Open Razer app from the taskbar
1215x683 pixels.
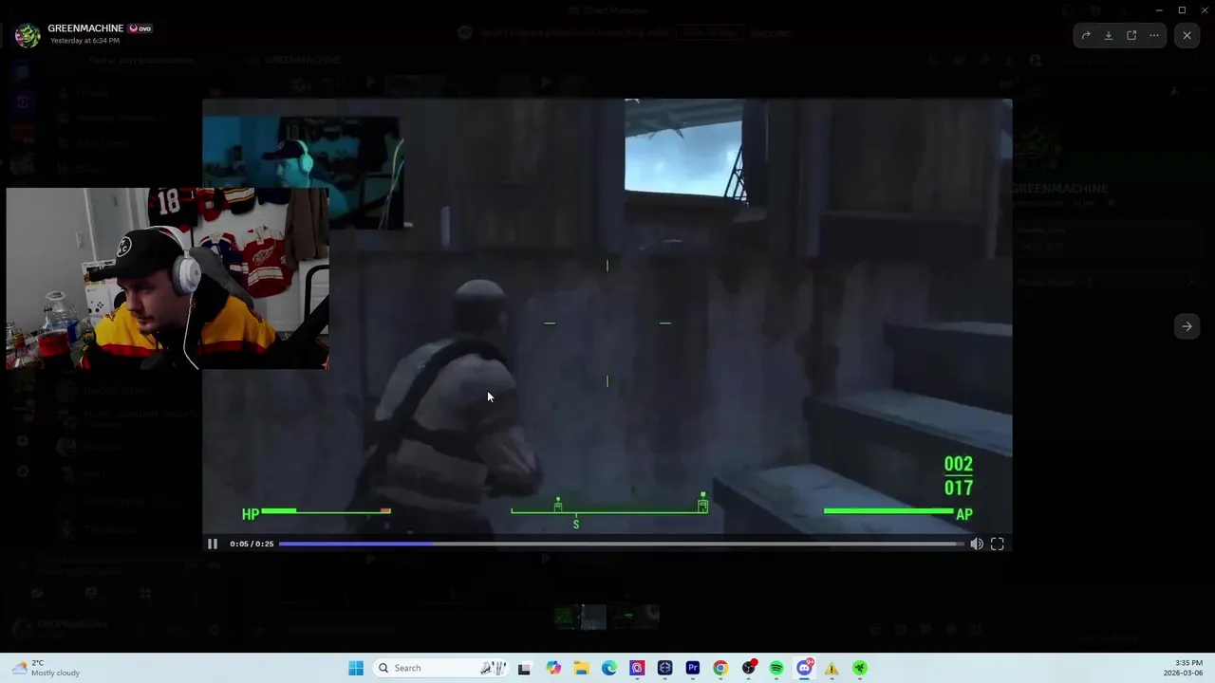tap(860, 668)
